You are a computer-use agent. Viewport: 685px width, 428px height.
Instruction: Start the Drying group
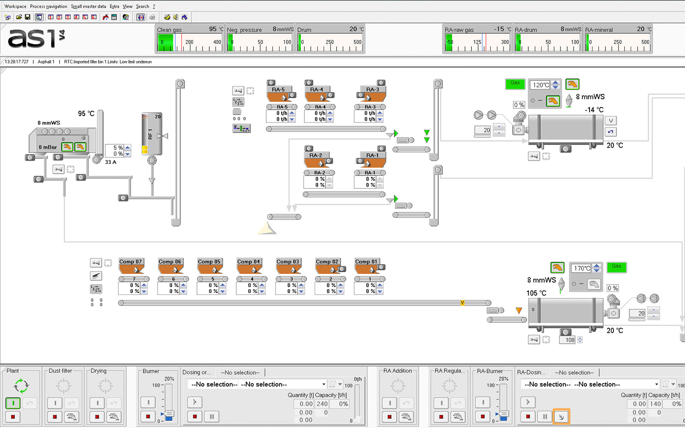click(97, 403)
